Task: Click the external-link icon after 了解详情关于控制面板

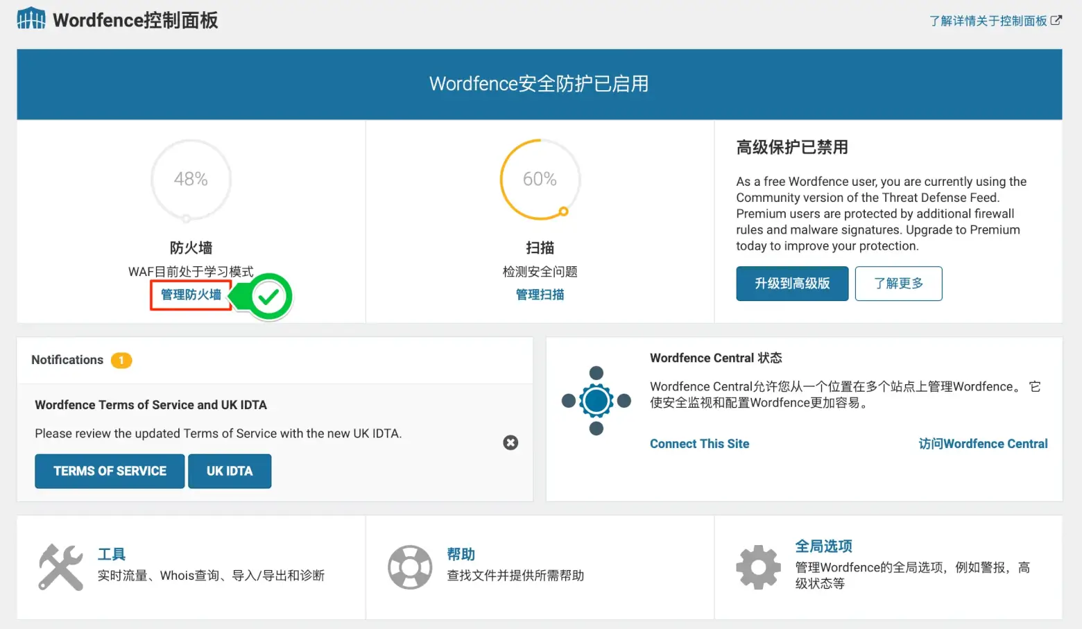Action: [x=1057, y=21]
